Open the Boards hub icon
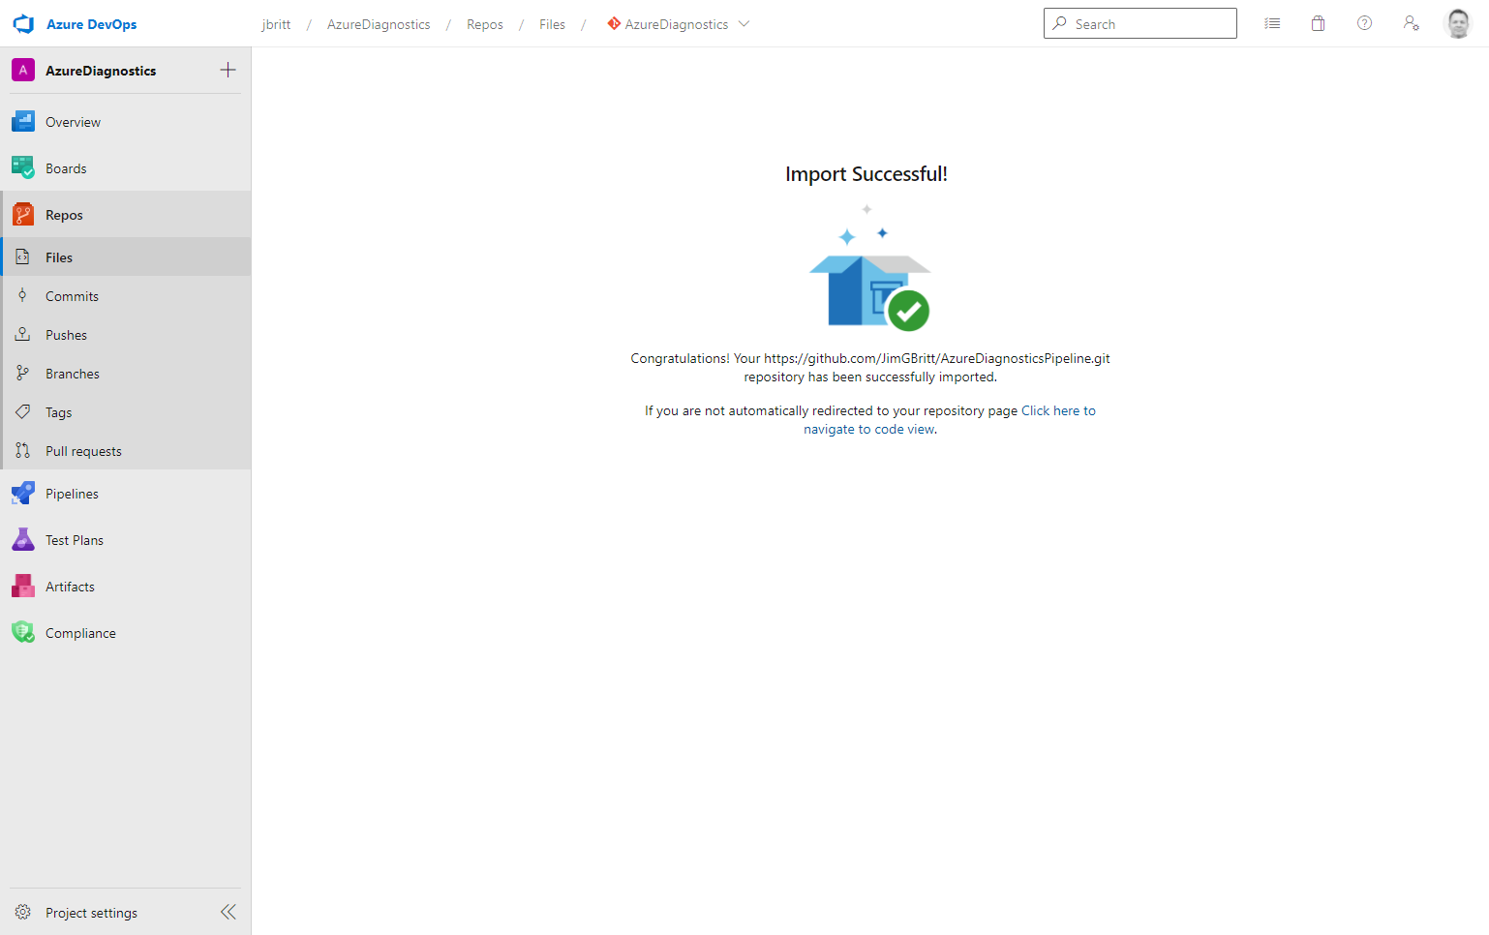1489x935 pixels. pos(23,168)
